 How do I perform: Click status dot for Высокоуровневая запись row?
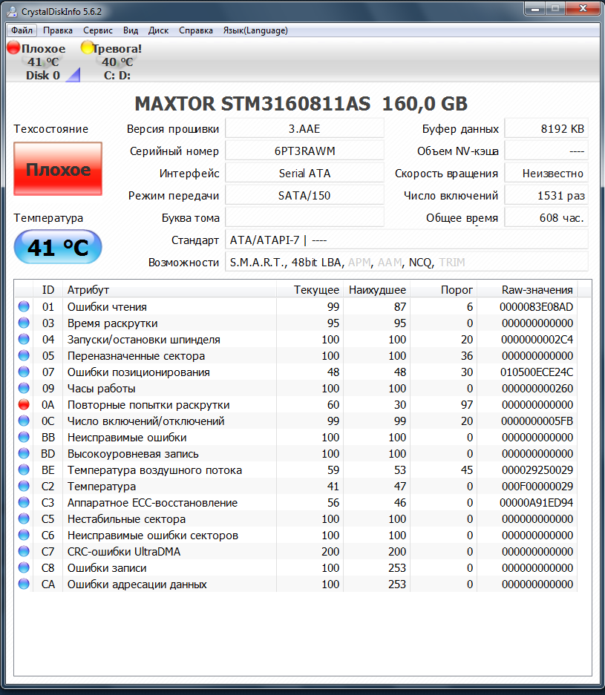24,454
